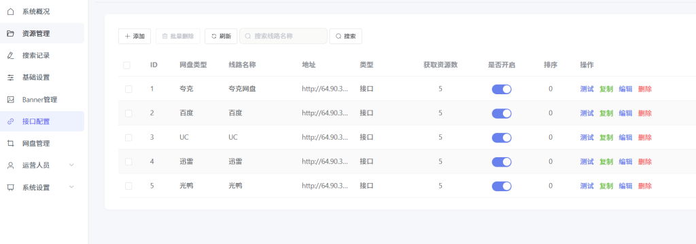Click 复制 for the UC row
Image resolution: width=696 pixels, height=244 pixels.
[x=606, y=138]
